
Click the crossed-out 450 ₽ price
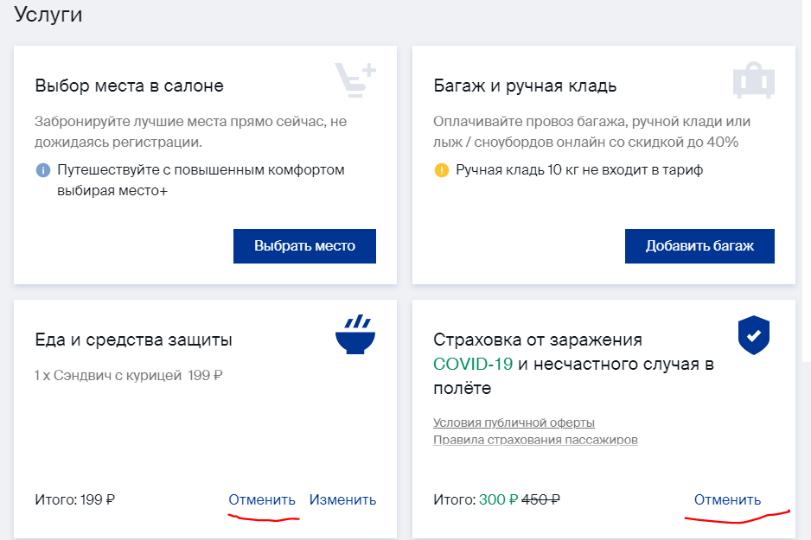pos(540,499)
